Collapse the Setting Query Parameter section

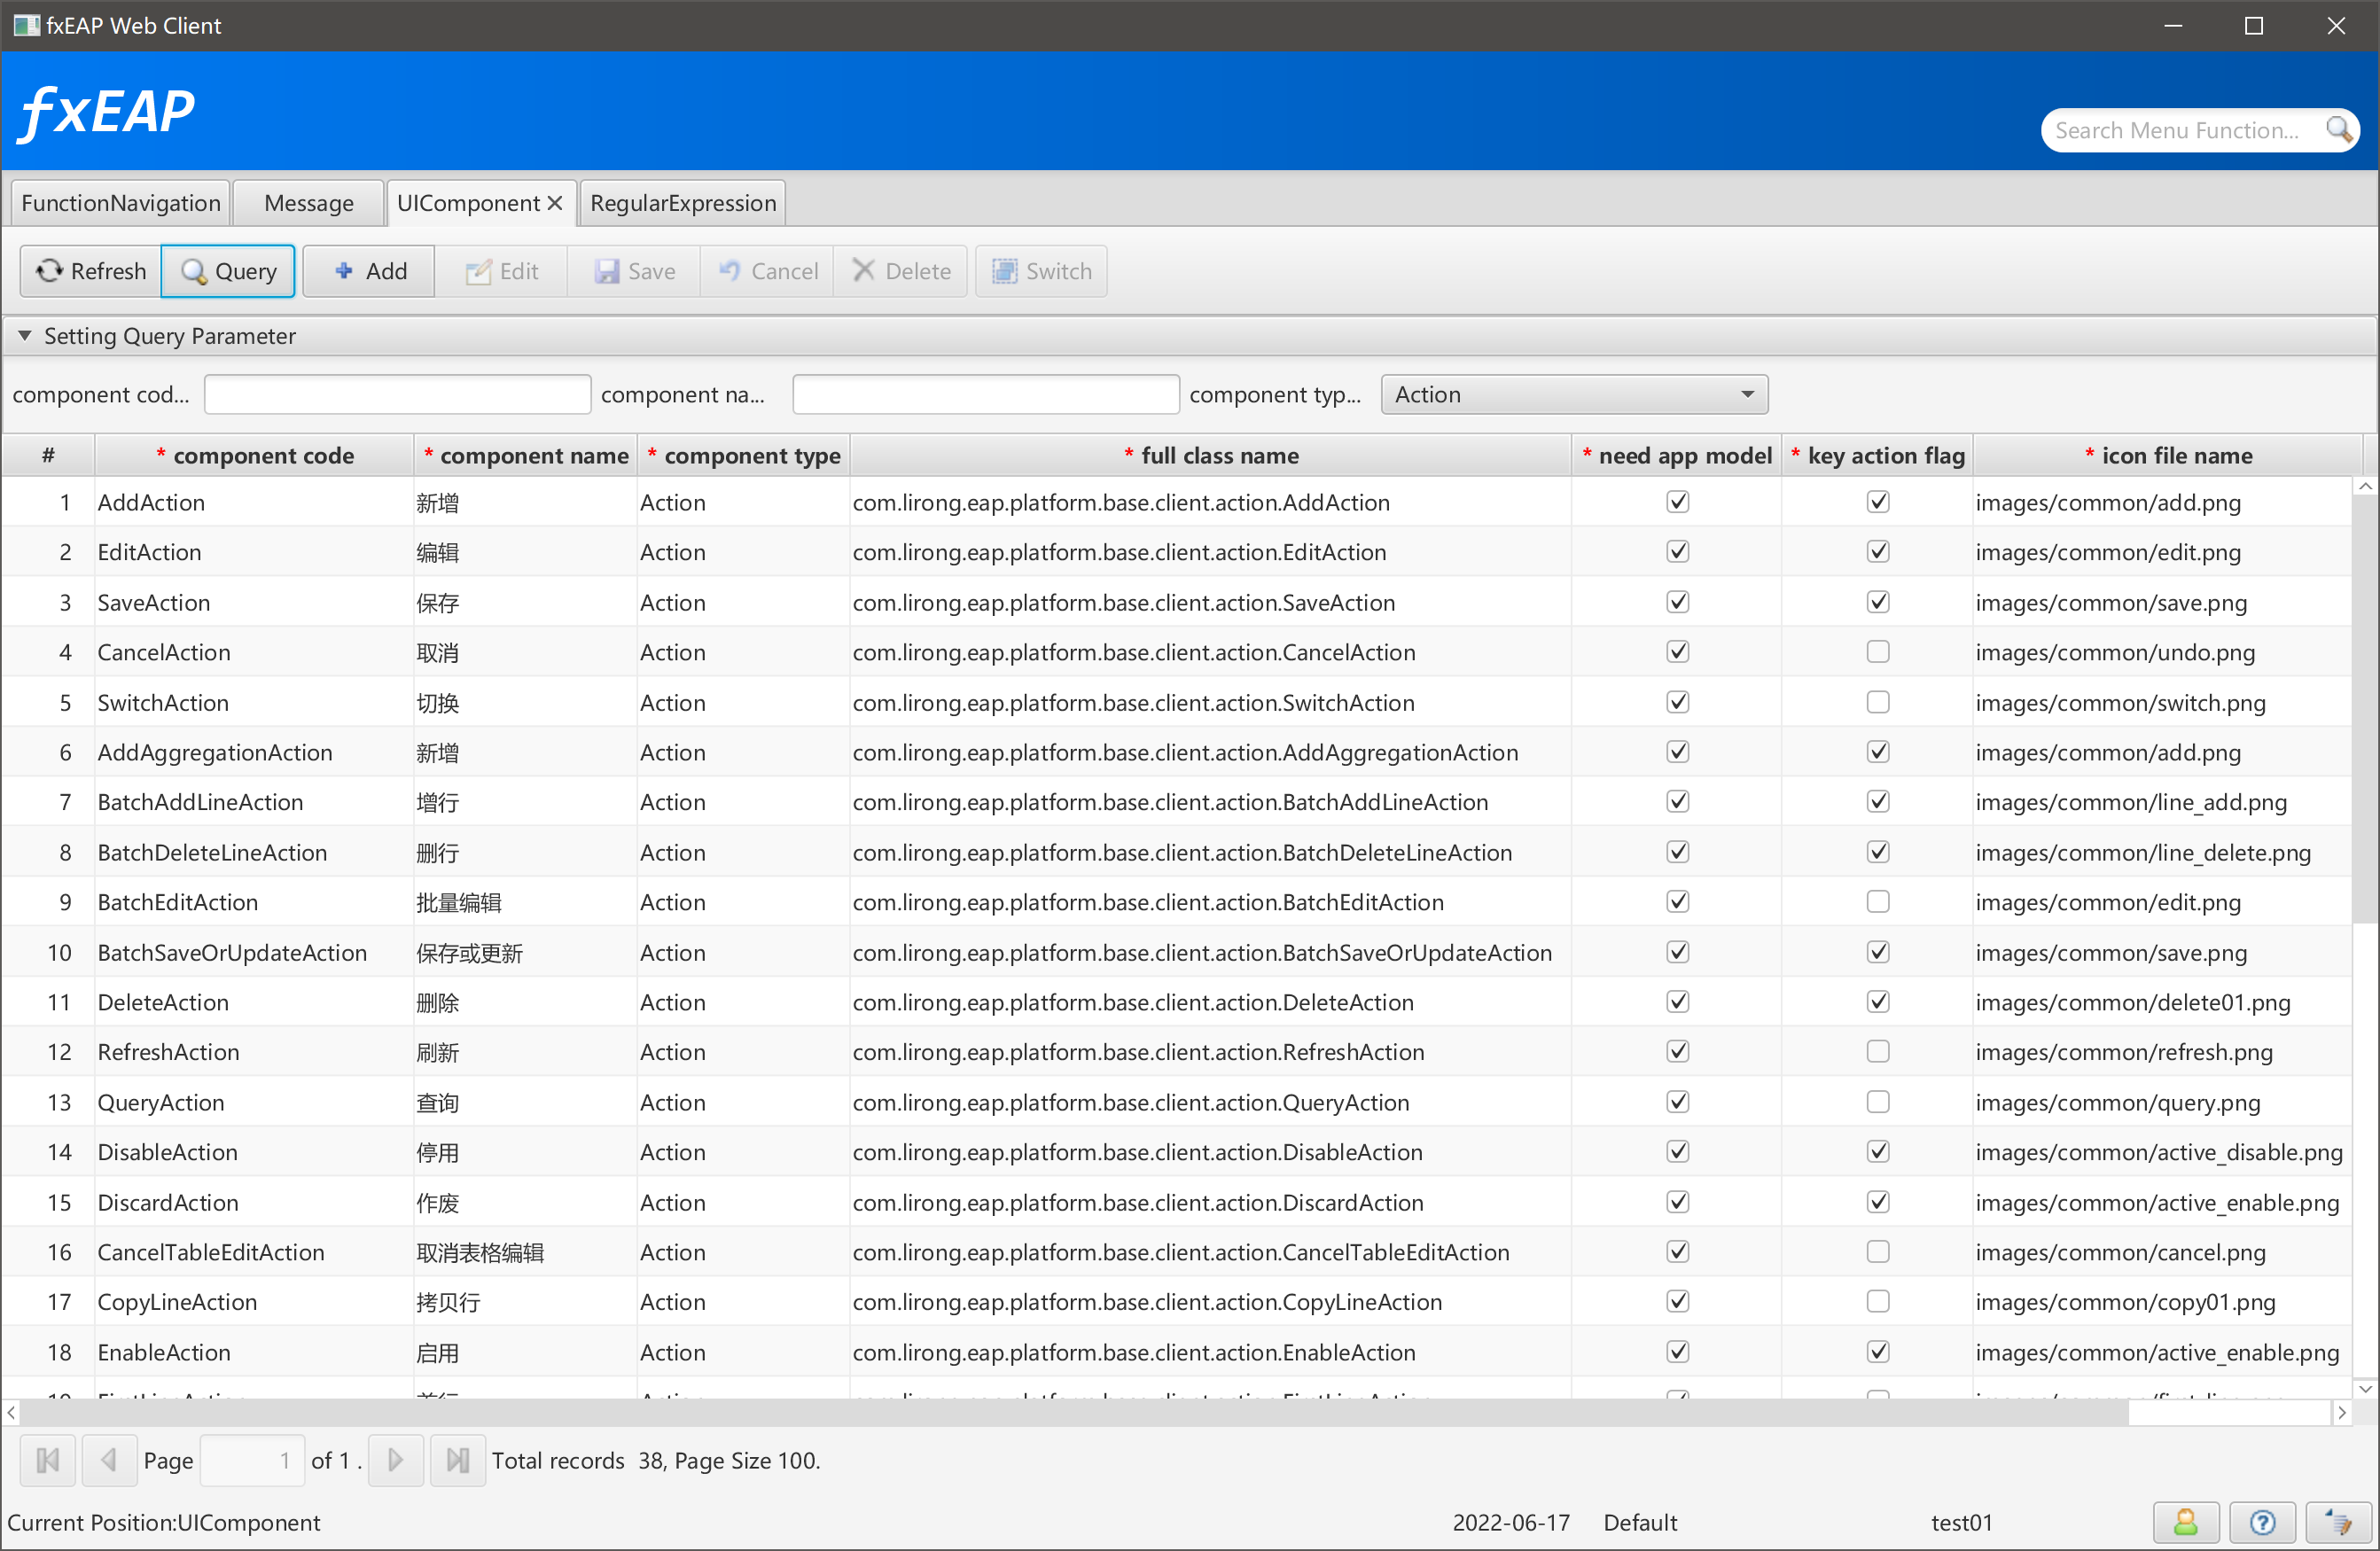tap(25, 336)
